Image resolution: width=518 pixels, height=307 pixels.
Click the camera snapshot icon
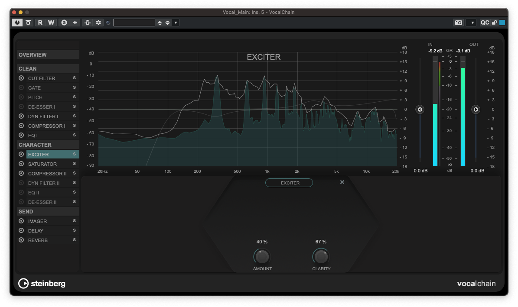point(458,23)
